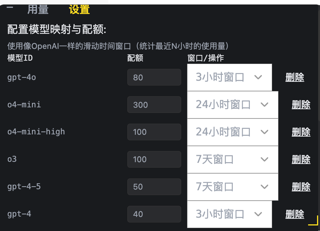Open the gpt-4-5 window dropdown
Image resolution: width=320 pixels, height=231 pixels.
point(233,187)
